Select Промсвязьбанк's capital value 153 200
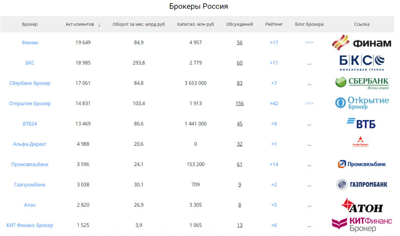 [x=196, y=164]
